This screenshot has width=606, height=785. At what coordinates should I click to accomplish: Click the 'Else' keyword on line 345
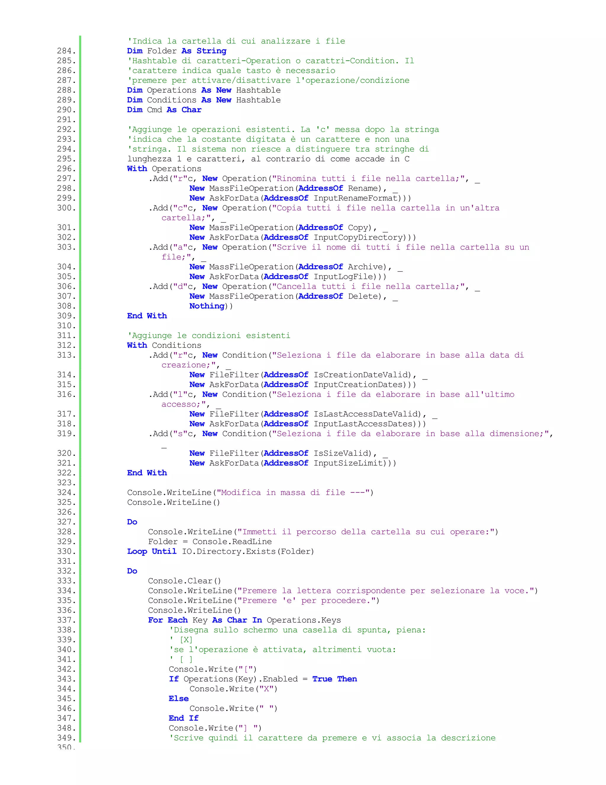(x=179, y=699)
